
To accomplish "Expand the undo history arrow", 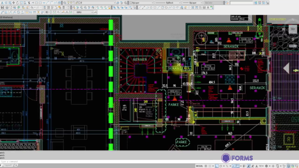I will tap(35, 7).
